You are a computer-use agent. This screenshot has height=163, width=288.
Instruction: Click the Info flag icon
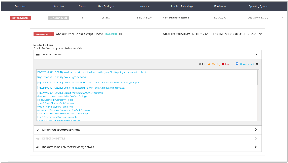[200, 64]
